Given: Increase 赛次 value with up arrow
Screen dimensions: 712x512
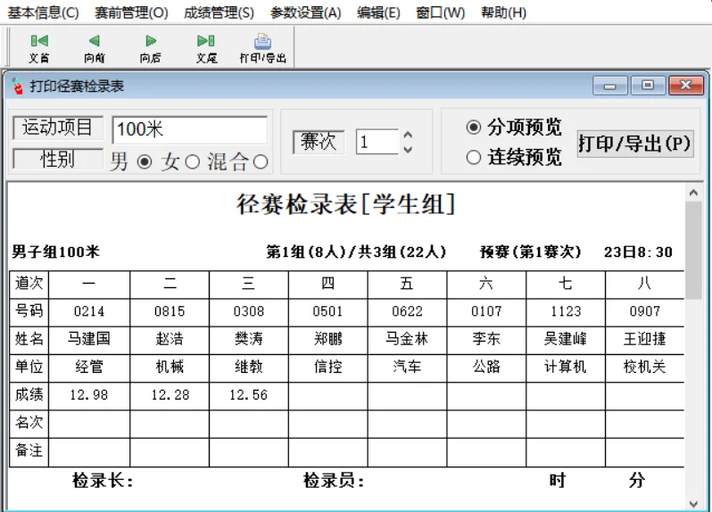Looking at the screenshot, I should pos(408,135).
